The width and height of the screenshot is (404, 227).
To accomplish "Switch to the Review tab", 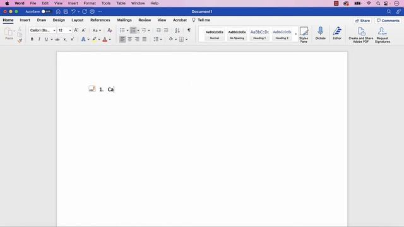I will (145, 20).
